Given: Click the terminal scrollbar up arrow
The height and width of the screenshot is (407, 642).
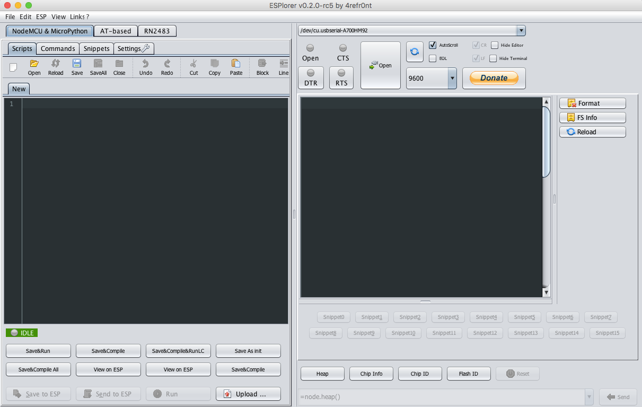Looking at the screenshot, I should click(546, 101).
